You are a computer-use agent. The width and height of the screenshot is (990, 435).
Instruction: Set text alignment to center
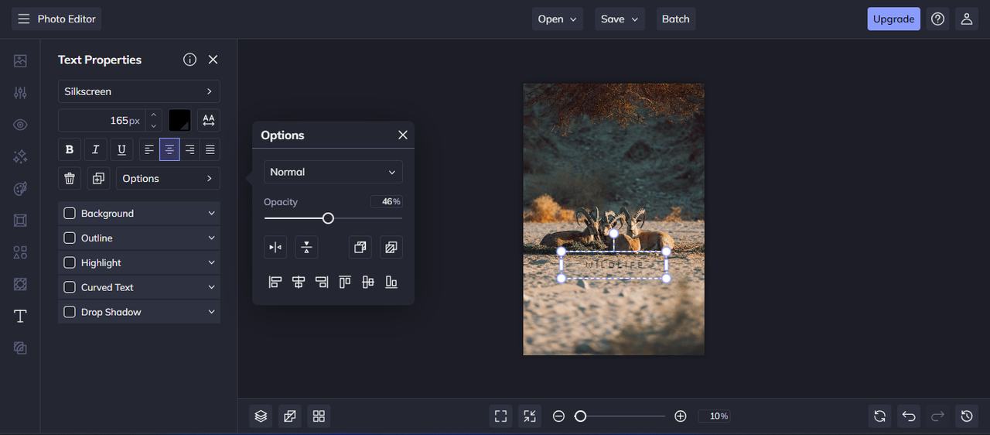(169, 149)
